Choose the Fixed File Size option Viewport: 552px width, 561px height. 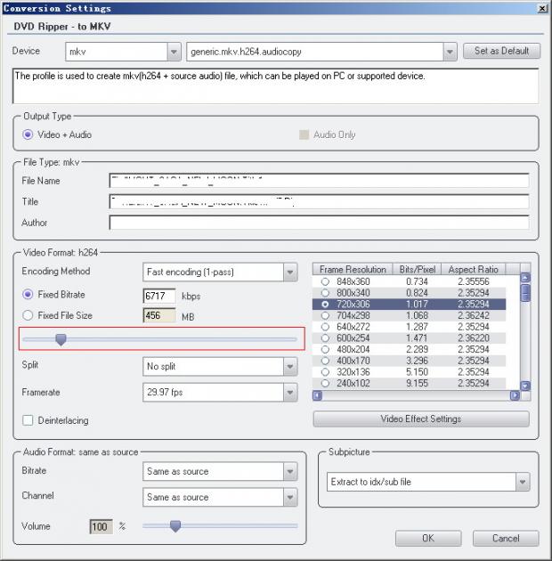coord(28,315)
